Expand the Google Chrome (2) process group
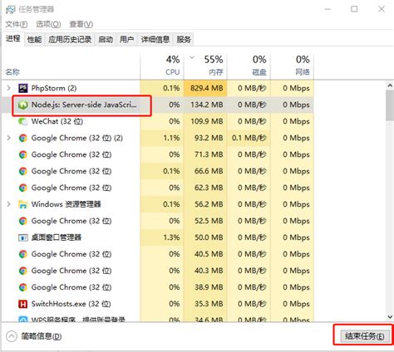Viewport: 394px width, 352px height. tap(8, 138)
